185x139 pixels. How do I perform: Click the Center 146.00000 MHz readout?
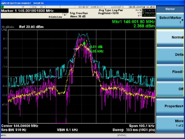[x=20, y=126]
